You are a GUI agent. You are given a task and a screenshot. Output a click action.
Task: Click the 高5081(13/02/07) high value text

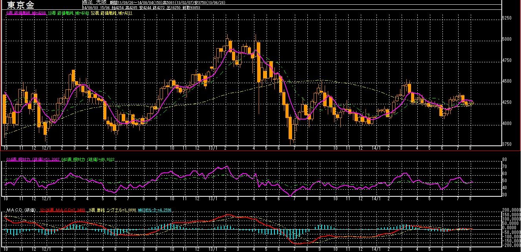click(x=179, y=3)
